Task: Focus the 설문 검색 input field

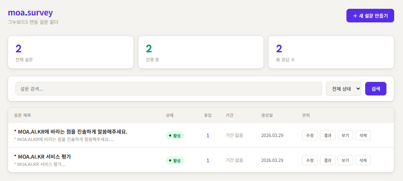Action: click(x=169, y=89)
